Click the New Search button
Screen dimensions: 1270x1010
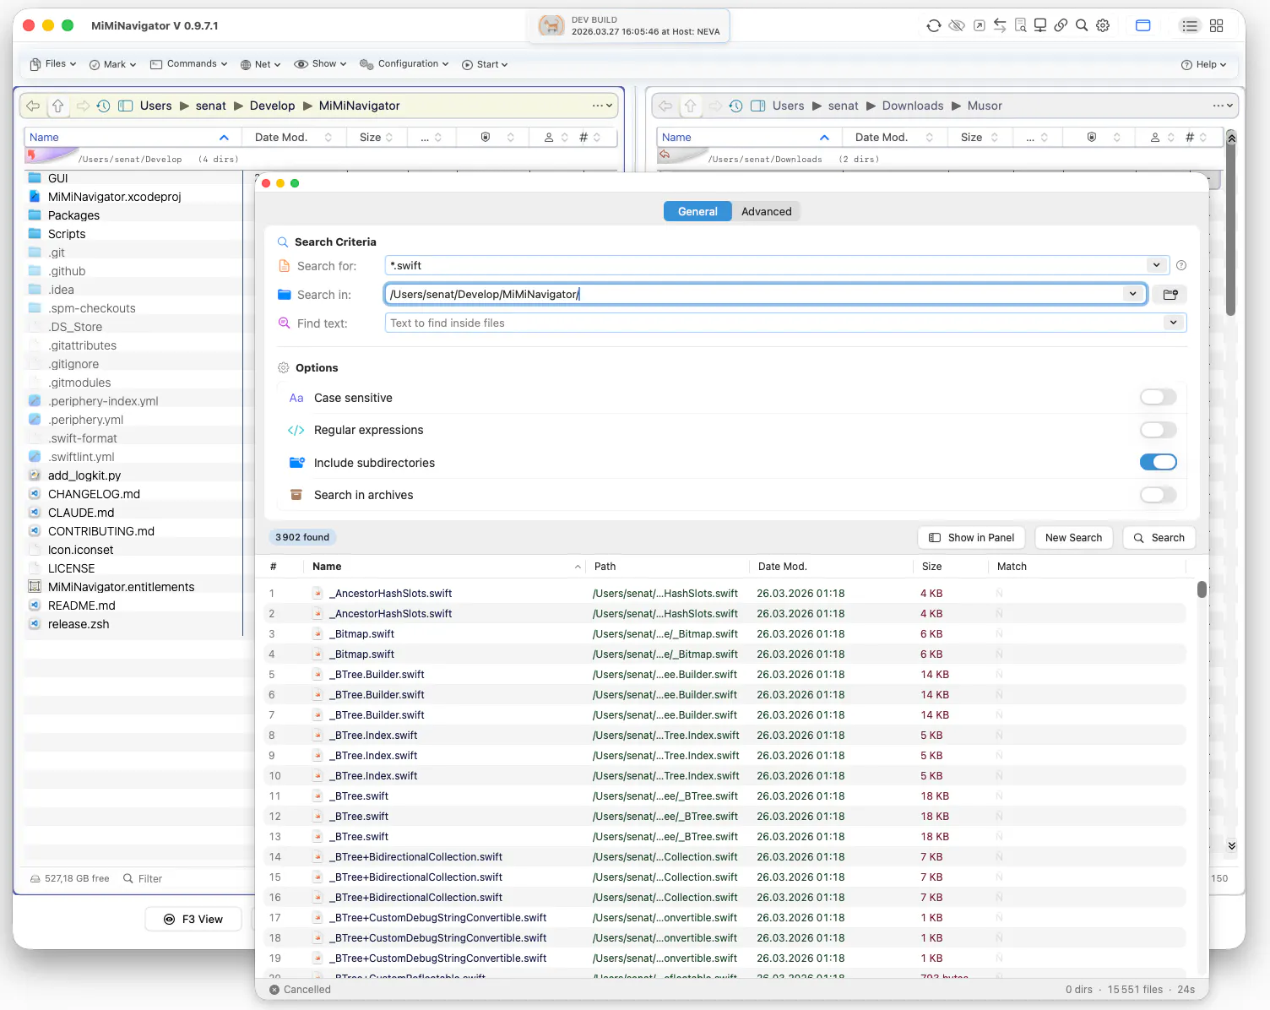point(1074,538)
